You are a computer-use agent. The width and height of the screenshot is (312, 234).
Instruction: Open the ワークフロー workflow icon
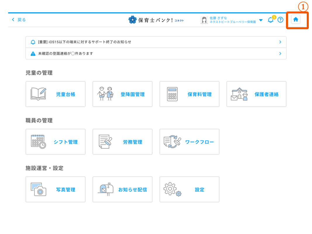click(173, 142)
